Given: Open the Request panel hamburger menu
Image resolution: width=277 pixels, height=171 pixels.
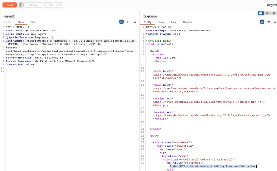Looking at the screenshot, I should (x=134, y=22).
